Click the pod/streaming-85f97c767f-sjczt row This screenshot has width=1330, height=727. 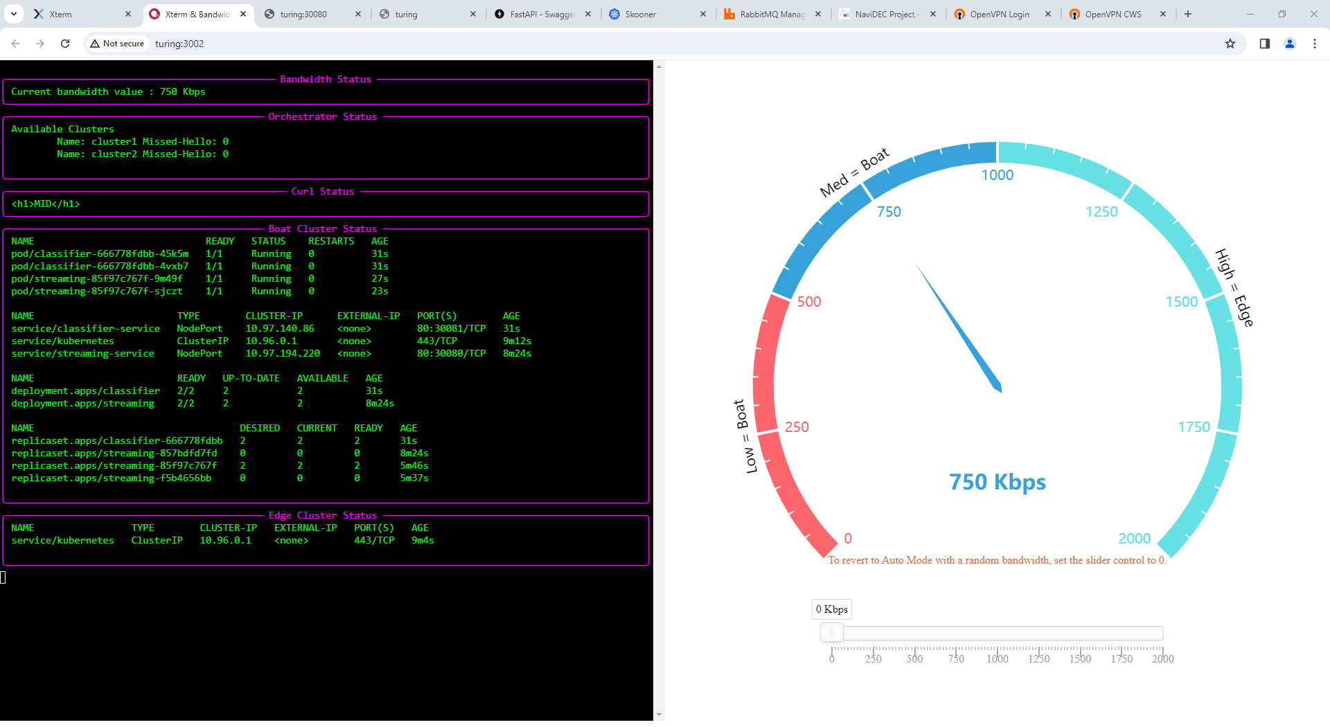(x=199, y=291)
